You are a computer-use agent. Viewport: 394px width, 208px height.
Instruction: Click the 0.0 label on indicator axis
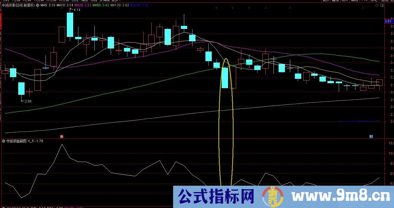coord(392,174)
